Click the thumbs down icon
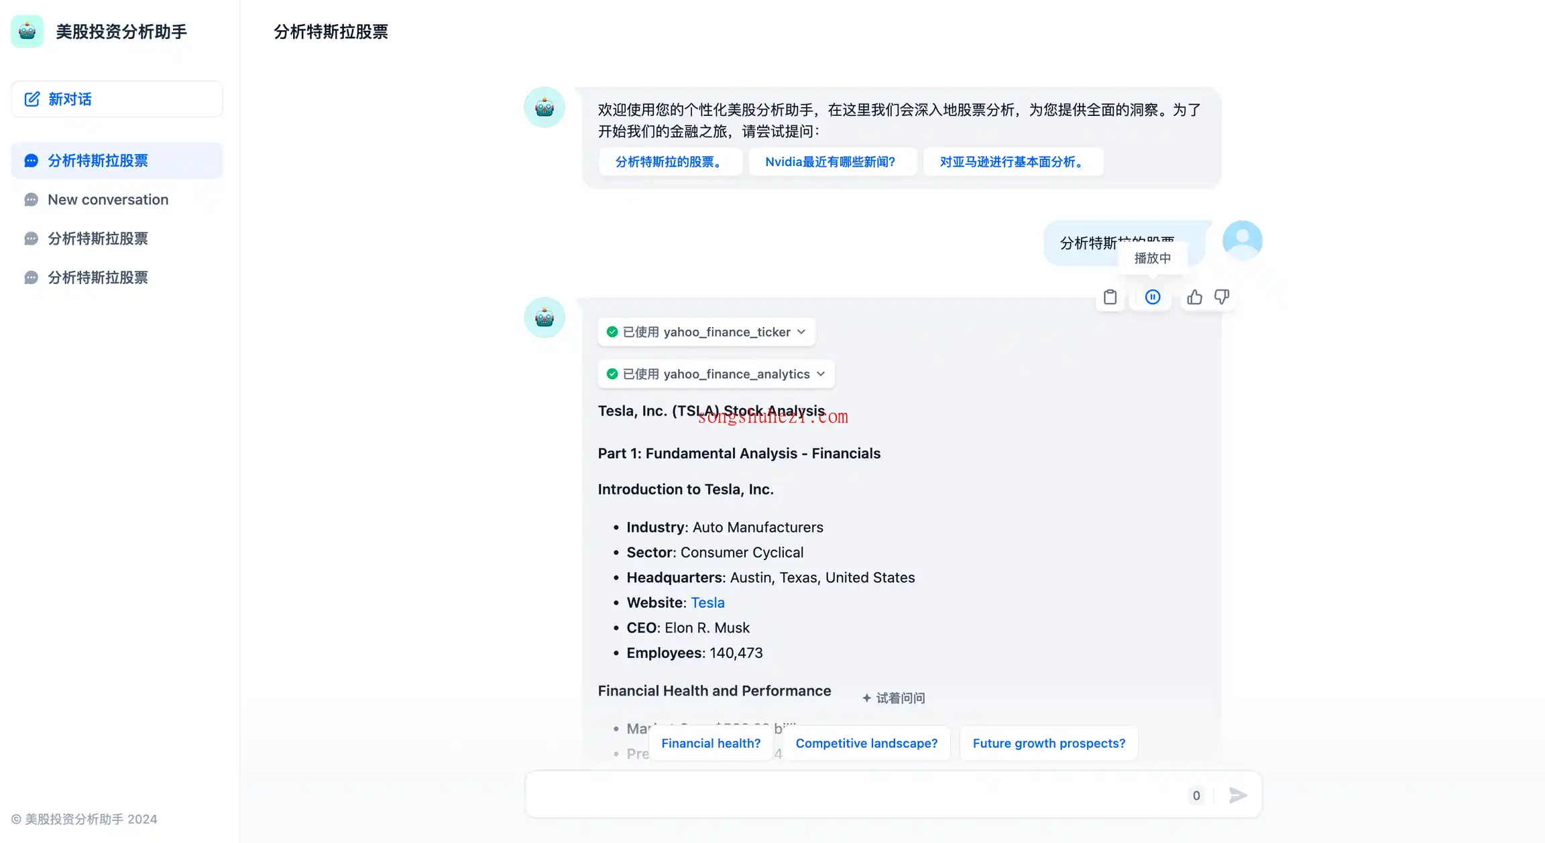This screenshot has height=843, width=1545. click(1221, 297)
